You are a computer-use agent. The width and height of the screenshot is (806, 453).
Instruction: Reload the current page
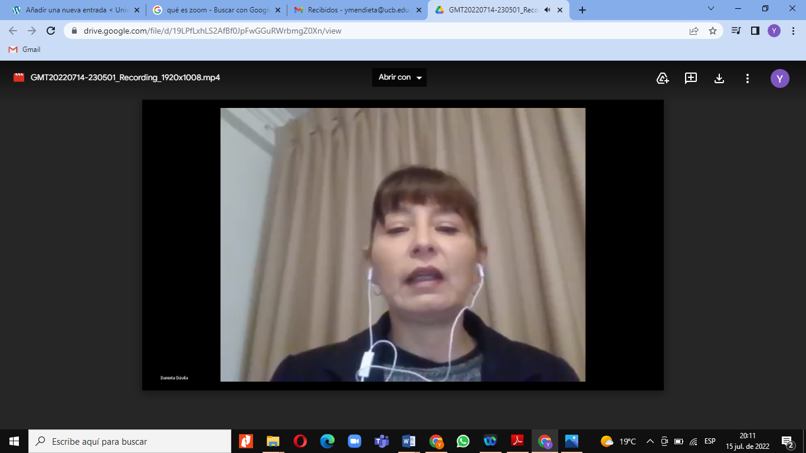pos(51,31)
